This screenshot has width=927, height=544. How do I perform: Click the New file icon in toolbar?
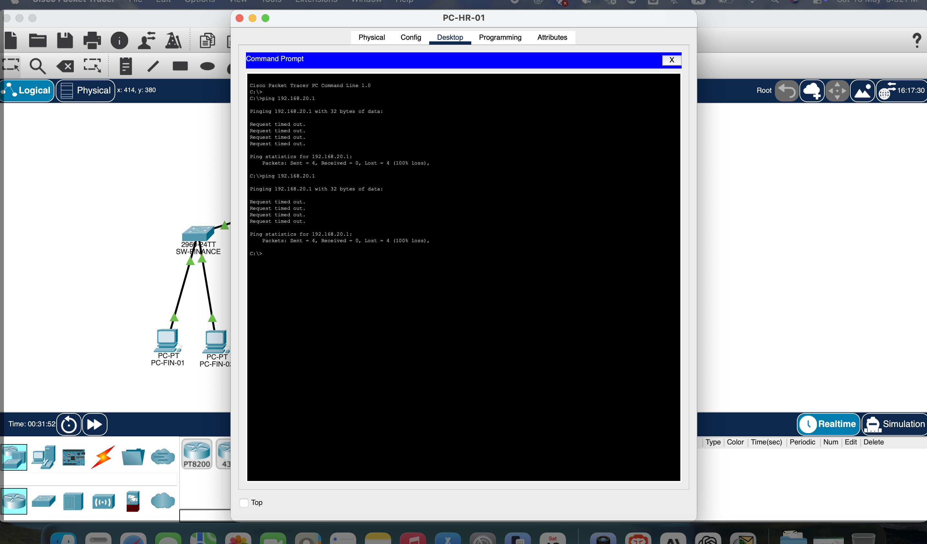point(11,40)
